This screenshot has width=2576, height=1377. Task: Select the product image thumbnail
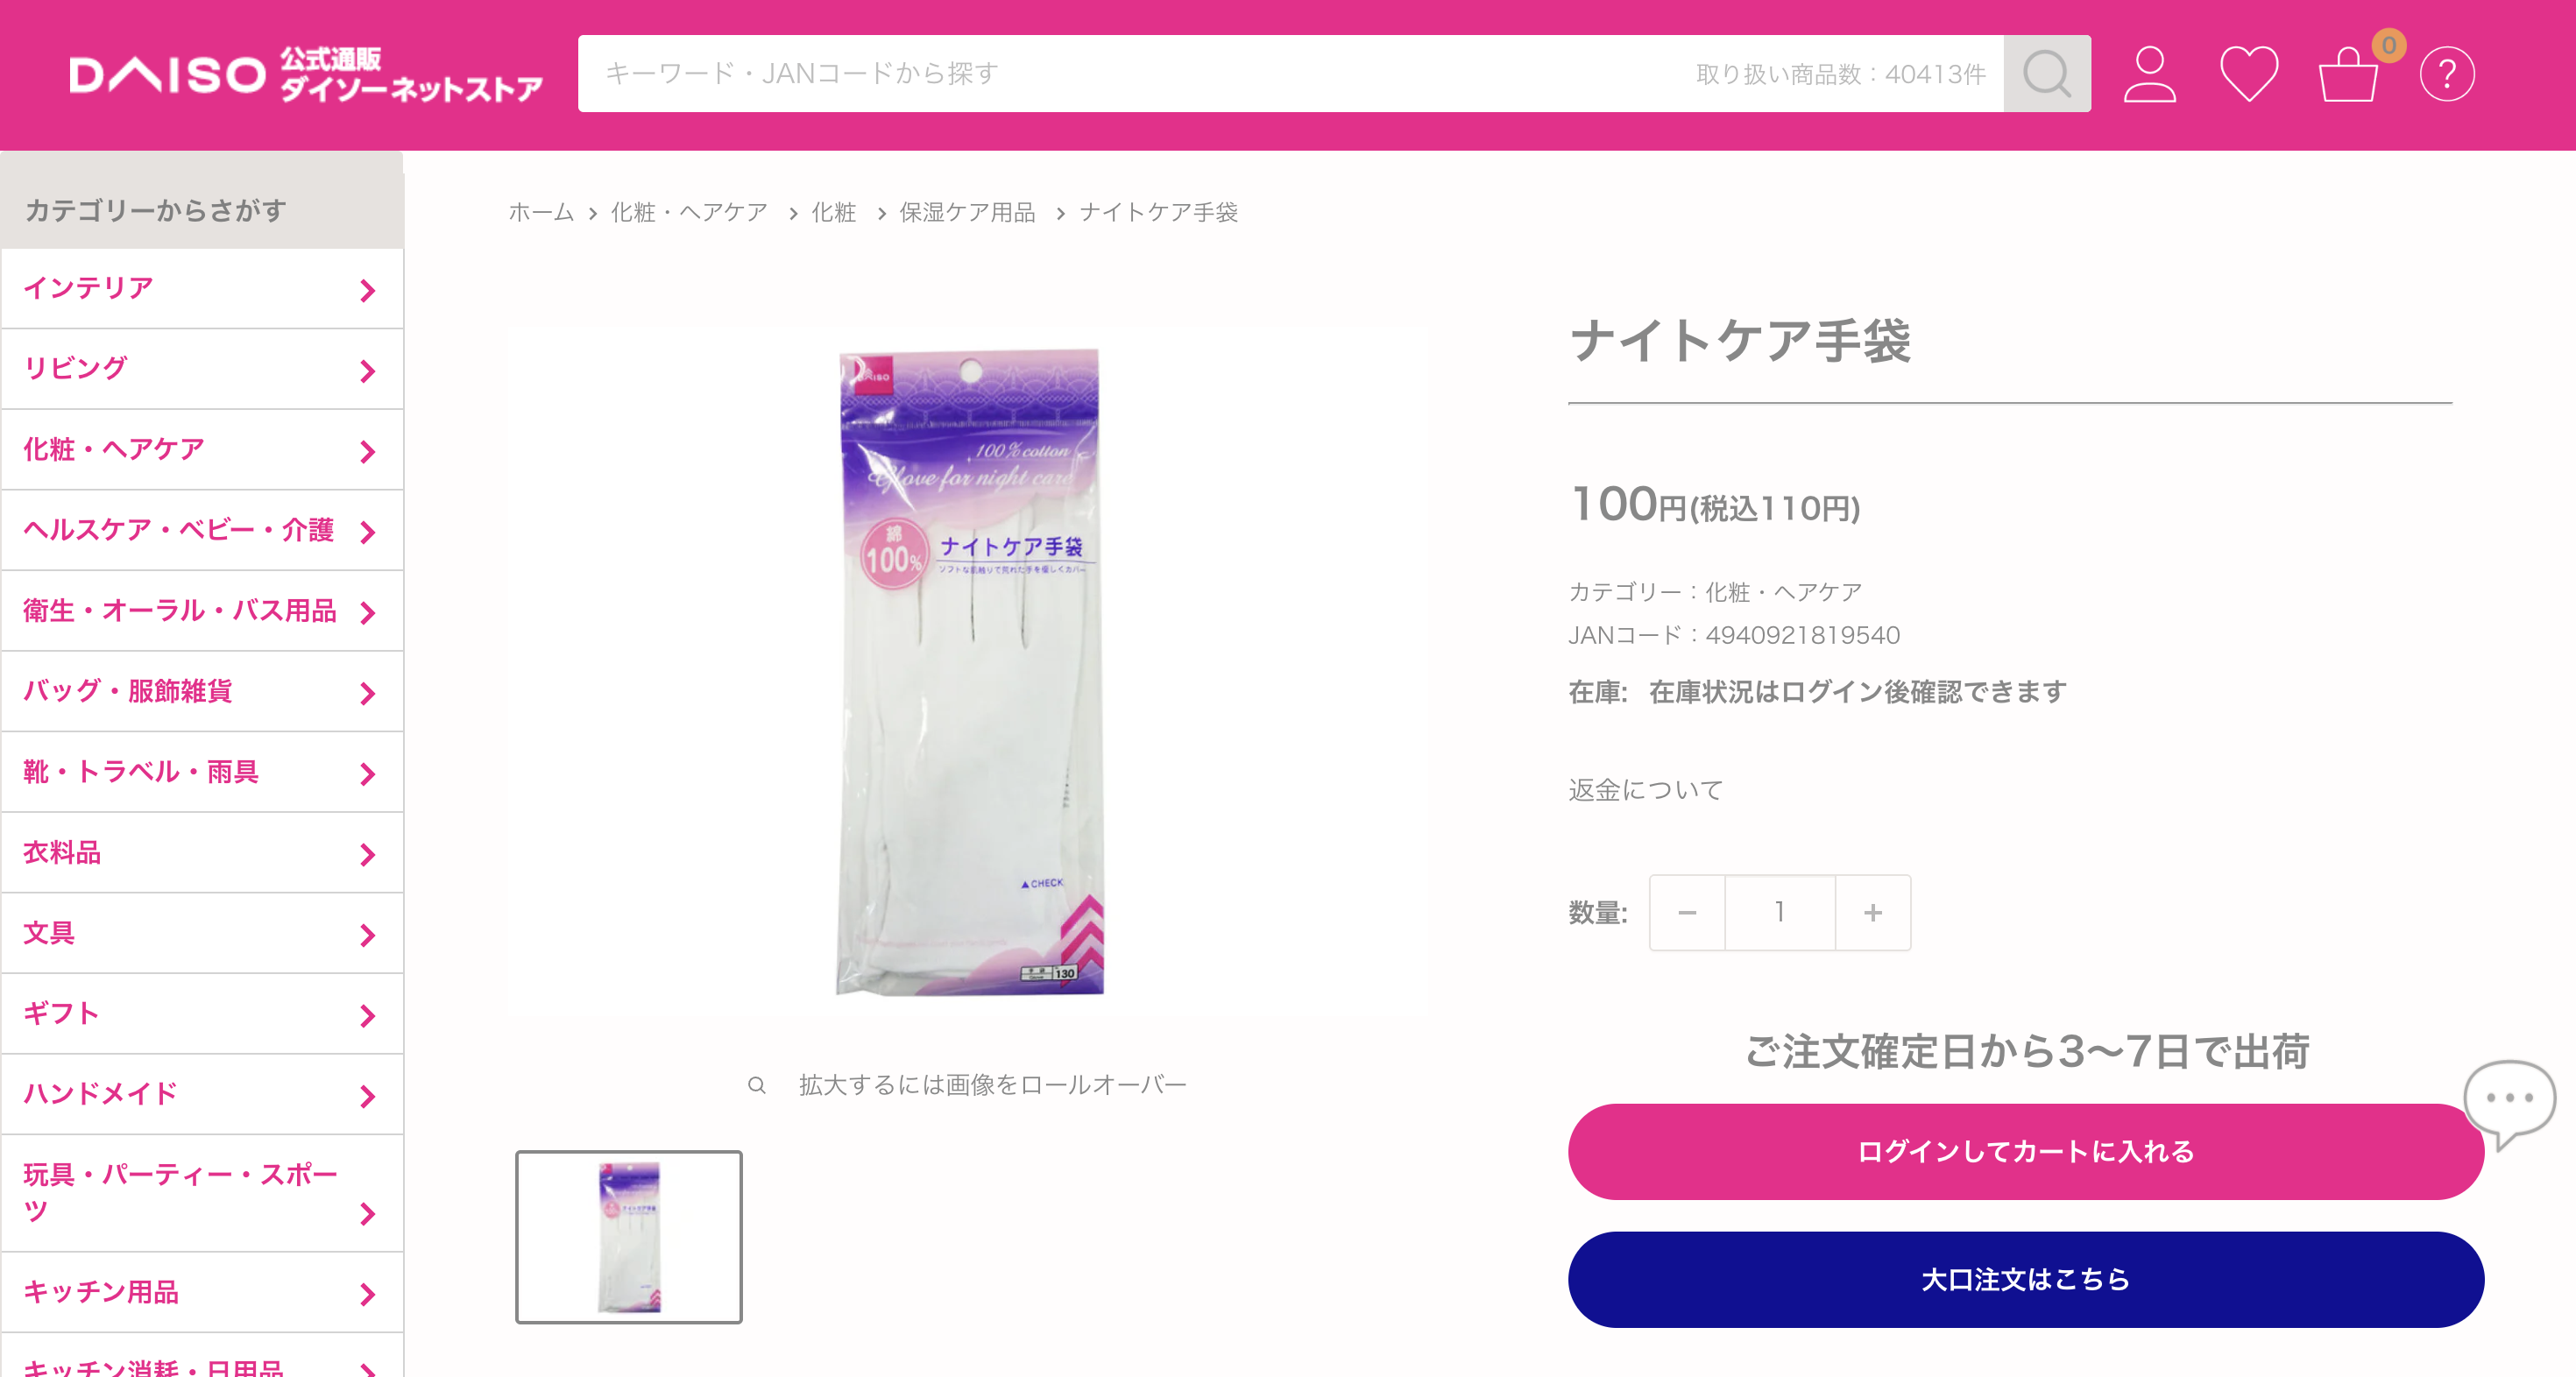(x=629, y=1237)
